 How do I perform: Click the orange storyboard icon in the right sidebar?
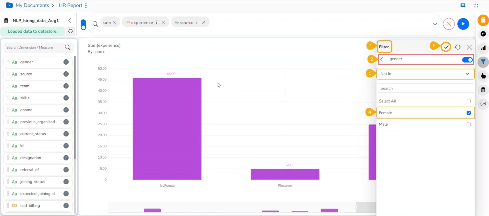click(x=483, y=20)
